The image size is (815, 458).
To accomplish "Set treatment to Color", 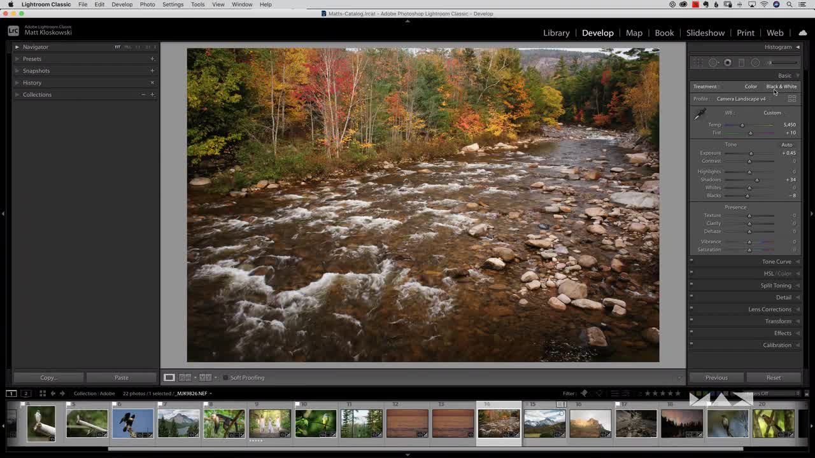I will (x=751, y=87).
